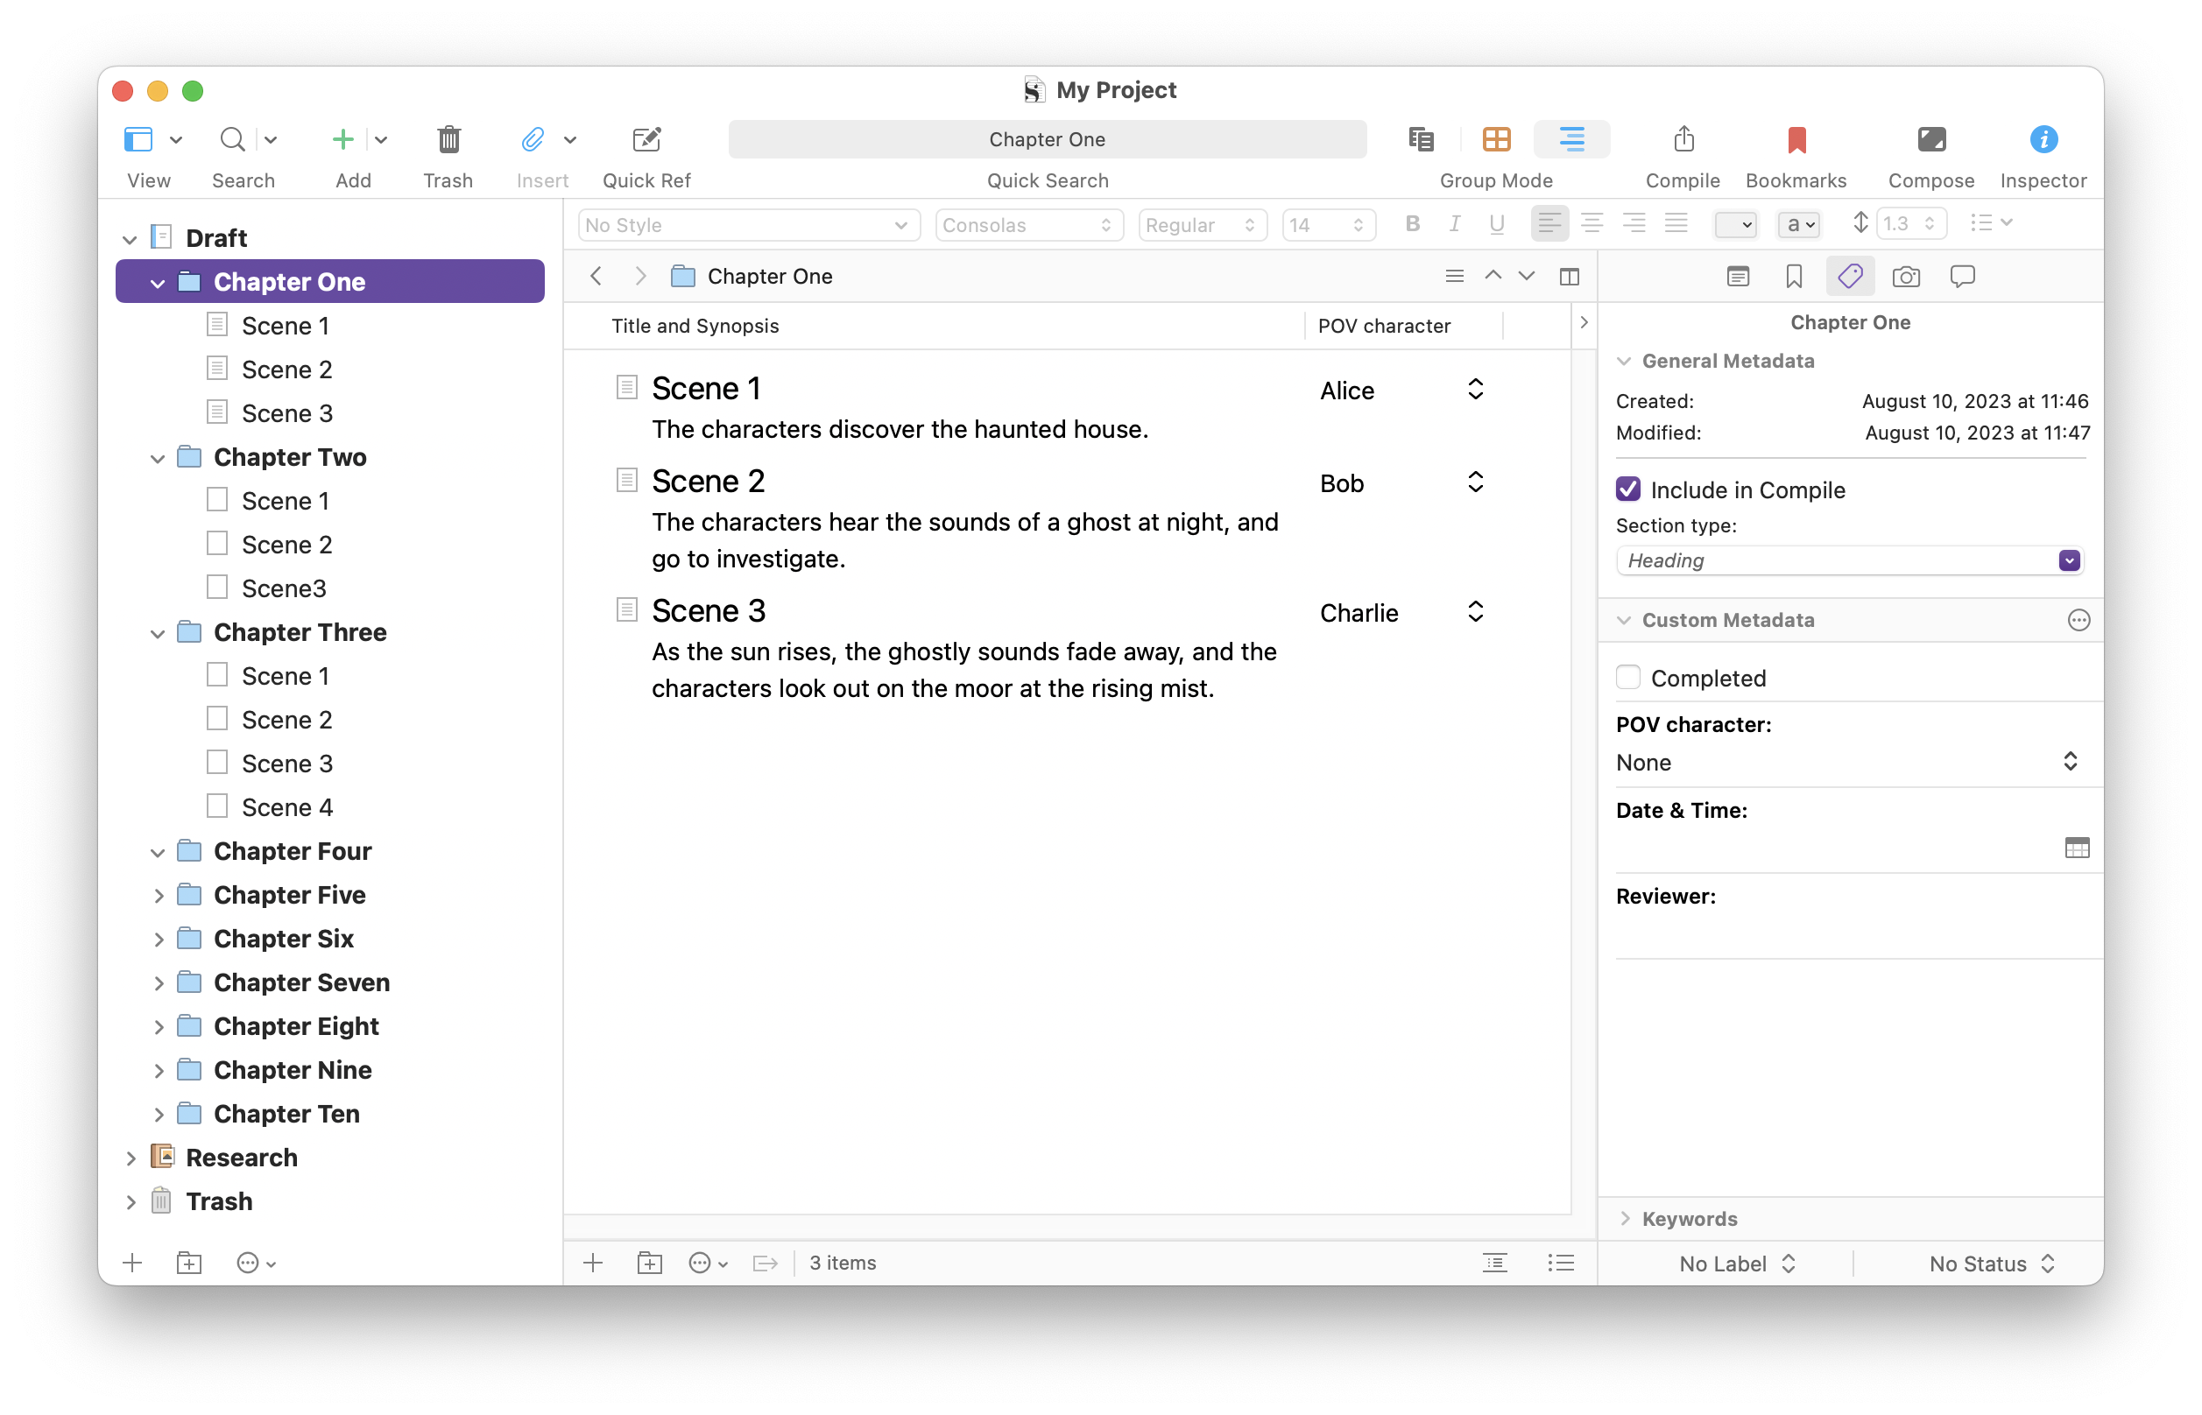Click the No Label popup
The image size is (2202, 1415).
click(1736, 1264)
